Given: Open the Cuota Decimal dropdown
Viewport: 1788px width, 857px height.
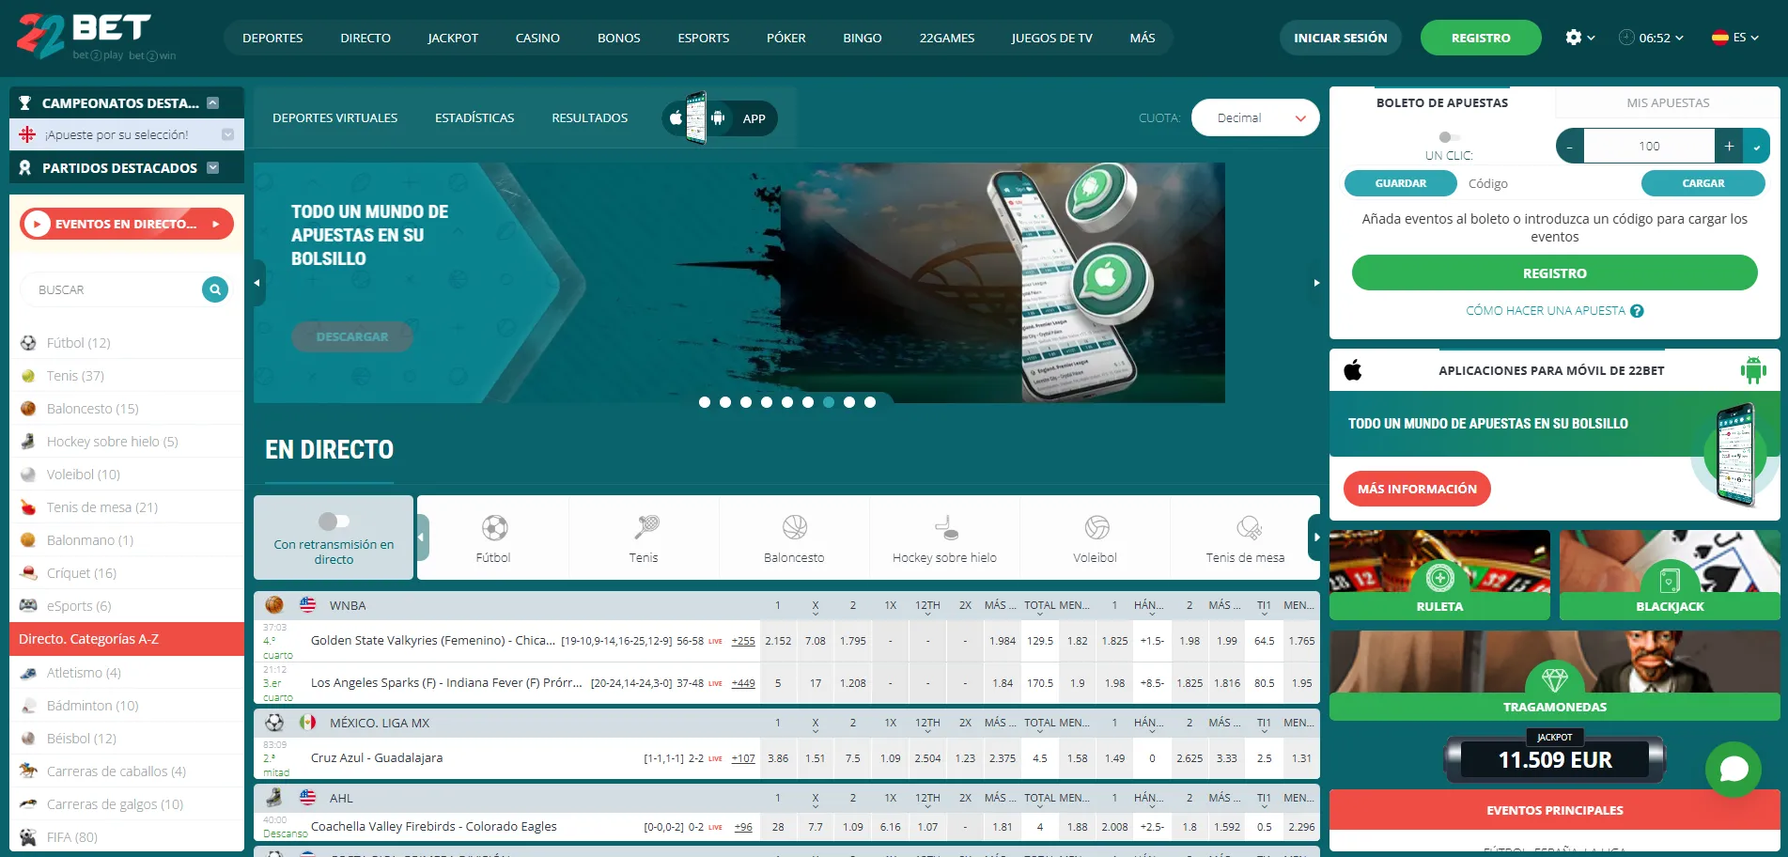Looking at the screenshot, I should tap(1255, 118).
